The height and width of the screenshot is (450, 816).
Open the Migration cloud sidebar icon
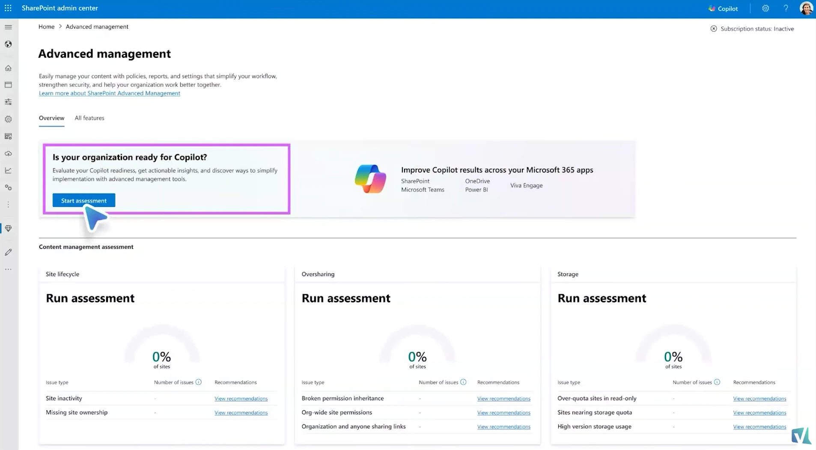point(8,153)
